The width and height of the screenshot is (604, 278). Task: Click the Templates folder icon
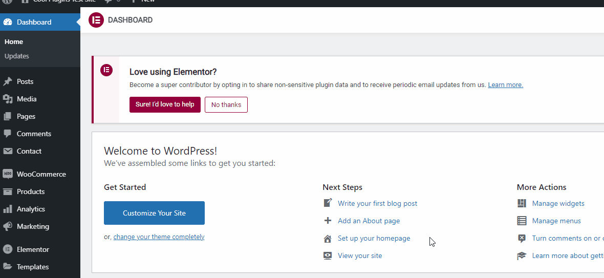pos(7,266)
